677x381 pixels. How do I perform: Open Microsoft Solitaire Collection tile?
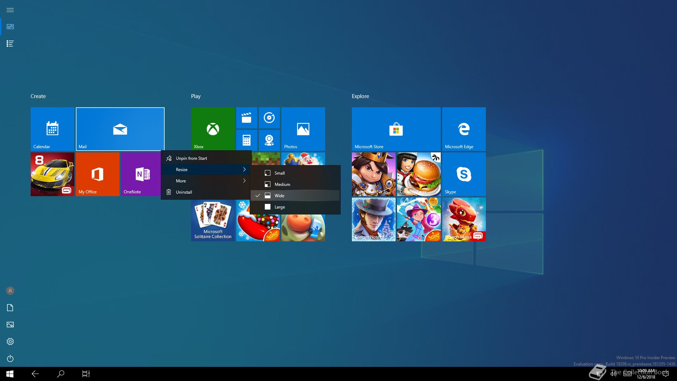coord(213,220)
